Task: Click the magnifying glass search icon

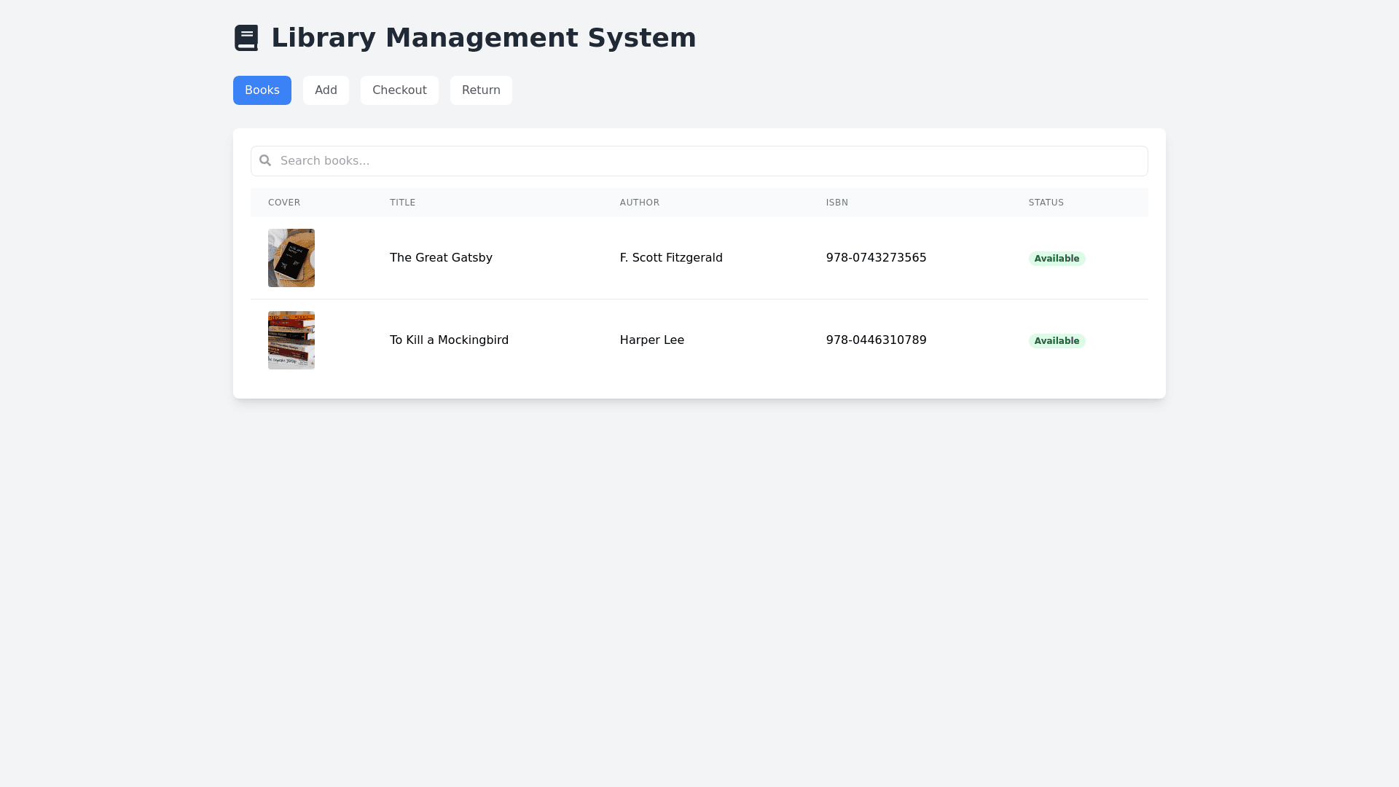Action: click(265, 160)
